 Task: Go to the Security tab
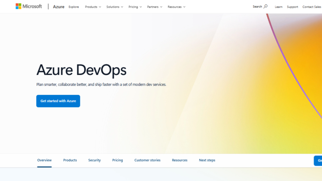coord(94,160)
